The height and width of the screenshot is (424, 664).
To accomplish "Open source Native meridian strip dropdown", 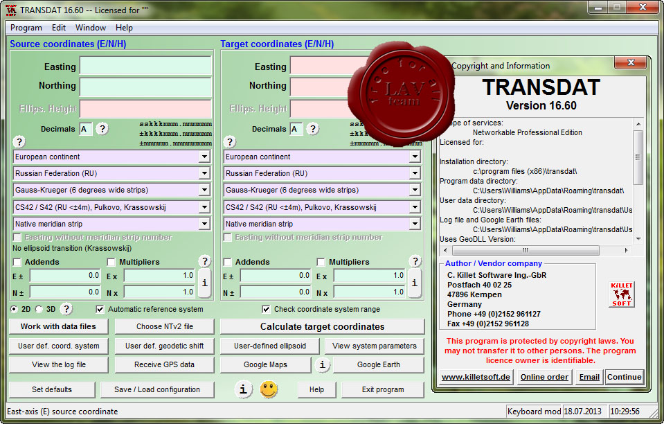I will point(204,224).
